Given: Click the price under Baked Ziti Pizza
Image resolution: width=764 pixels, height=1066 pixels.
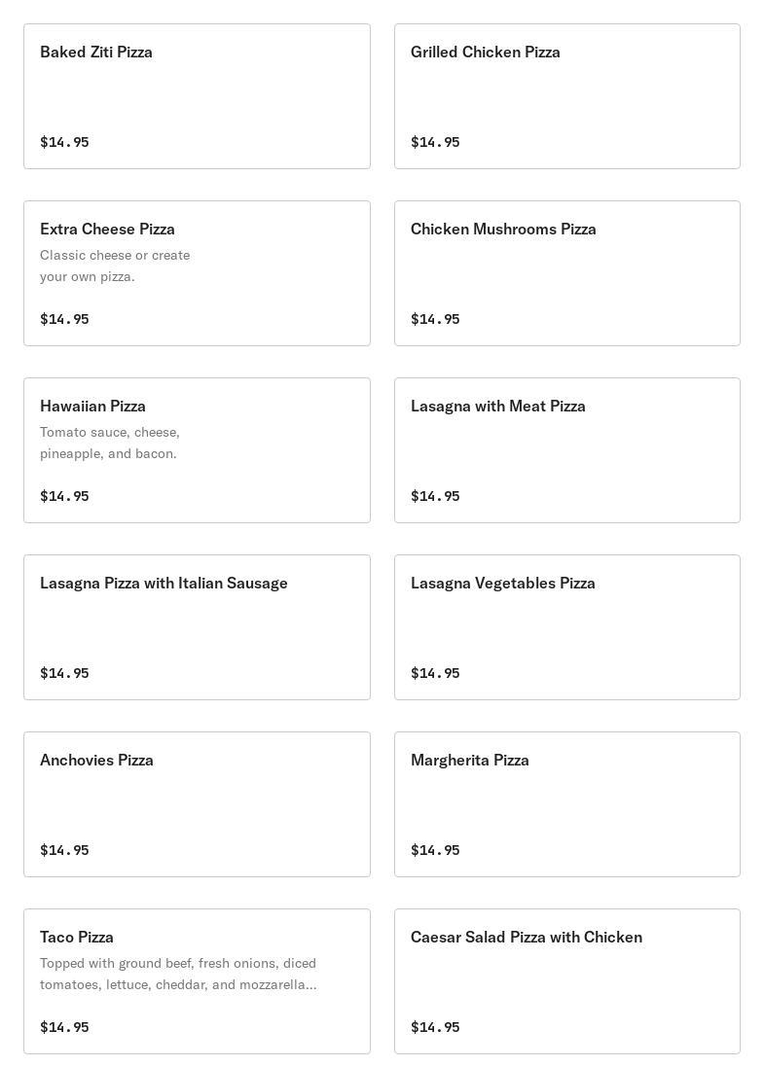Looking at the screenshot, I should 64,142.
